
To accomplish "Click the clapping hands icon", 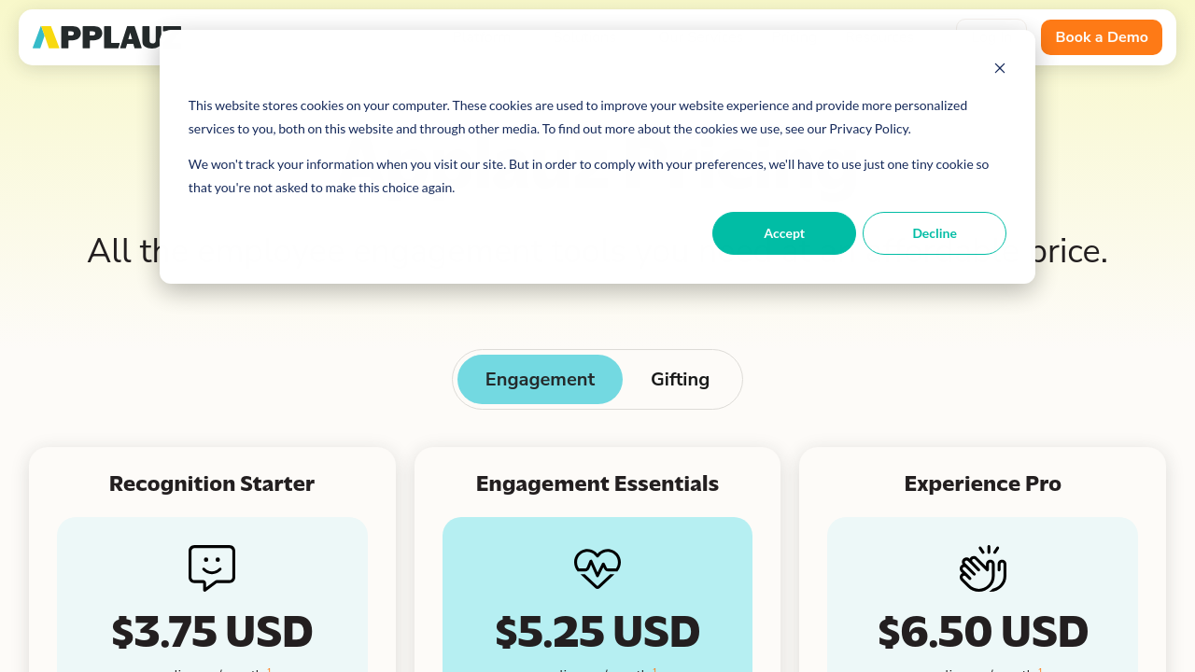I will (982, 567).
